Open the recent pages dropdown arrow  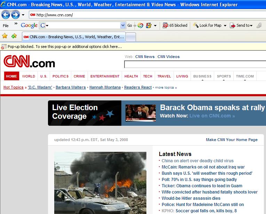tap(23, 15)
